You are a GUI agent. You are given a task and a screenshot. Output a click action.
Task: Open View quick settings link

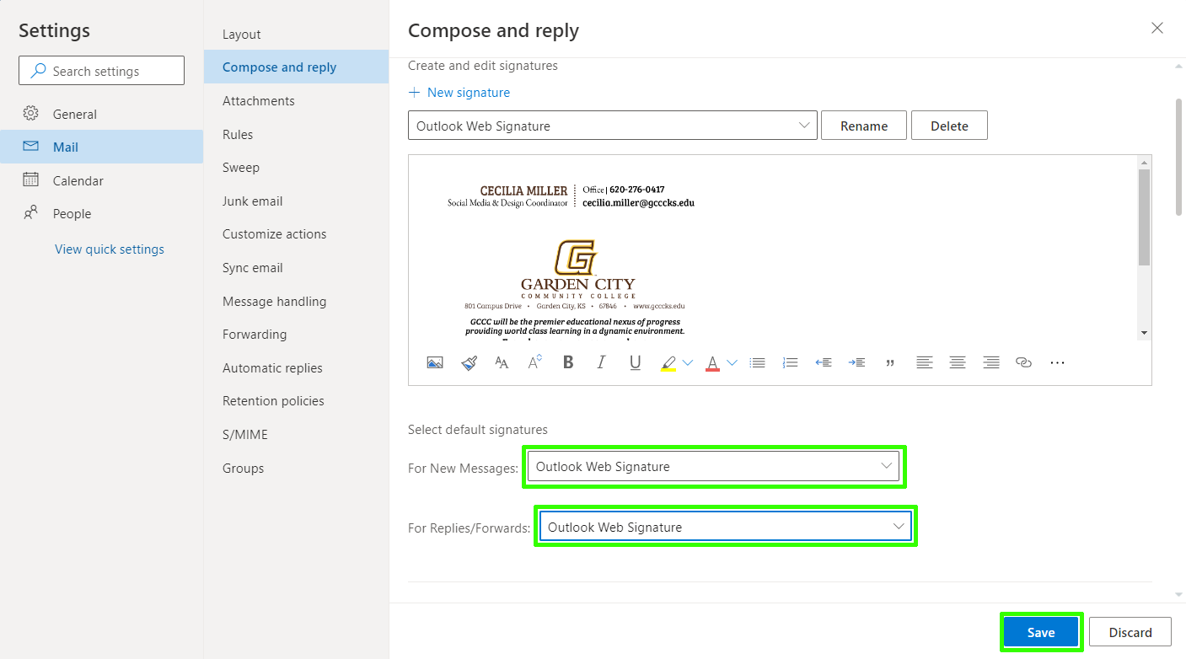click(x=110, y=249)
